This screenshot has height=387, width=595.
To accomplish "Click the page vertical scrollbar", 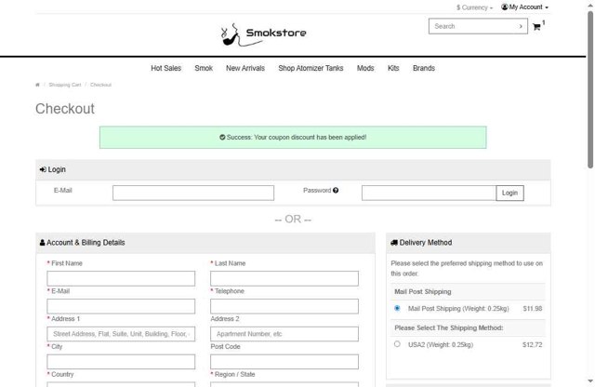I will click(x=590, y=89).
